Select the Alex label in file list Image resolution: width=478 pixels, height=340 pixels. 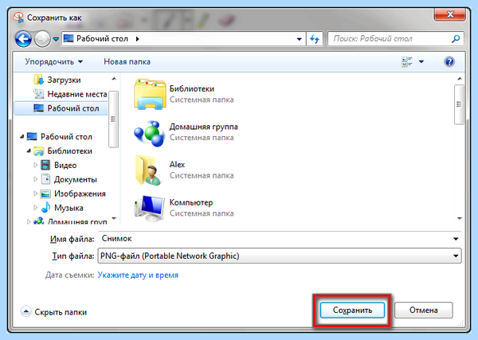pos(177,165)
